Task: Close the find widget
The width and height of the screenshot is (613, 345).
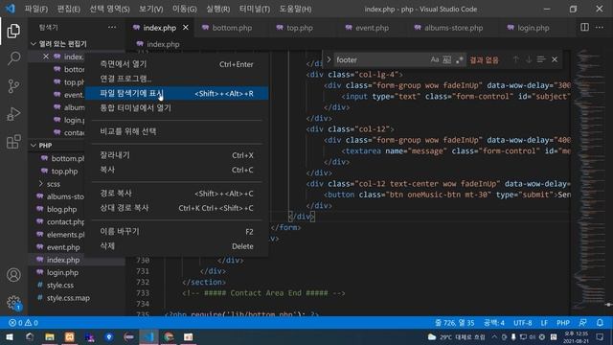Action: point(555,59)
